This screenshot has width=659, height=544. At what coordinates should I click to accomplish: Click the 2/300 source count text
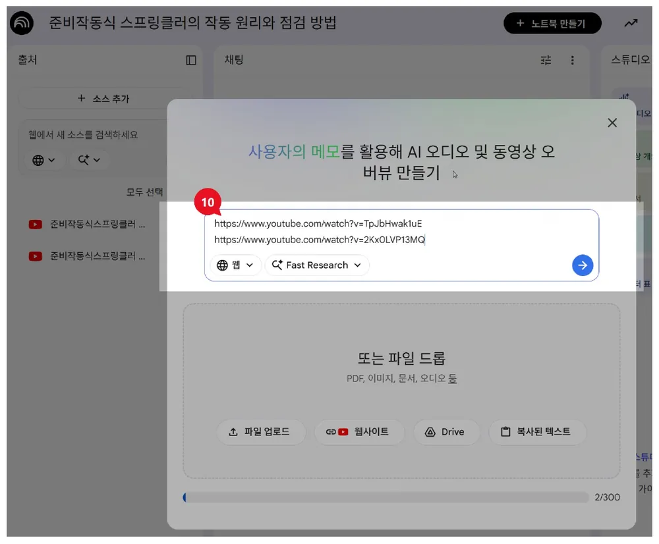tap(608, 497)
